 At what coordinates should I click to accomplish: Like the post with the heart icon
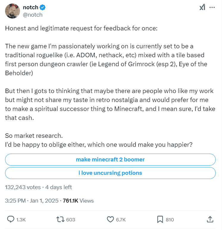110,220
